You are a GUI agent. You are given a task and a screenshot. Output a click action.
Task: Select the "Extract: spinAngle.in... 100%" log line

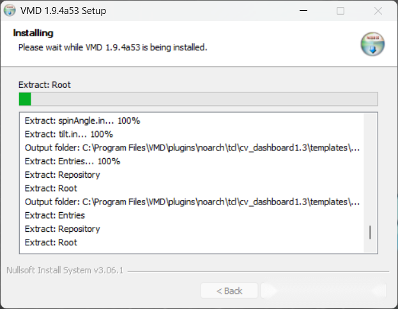tap(82, 120)
